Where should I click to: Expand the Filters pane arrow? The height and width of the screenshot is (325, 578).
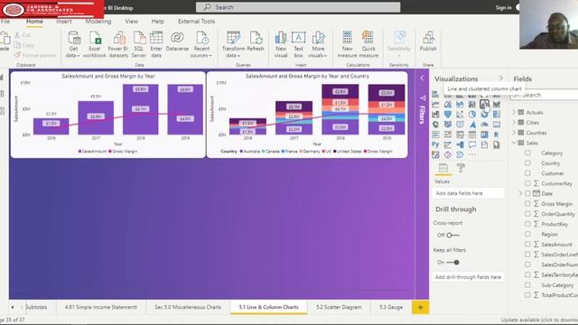pos(422,79)
